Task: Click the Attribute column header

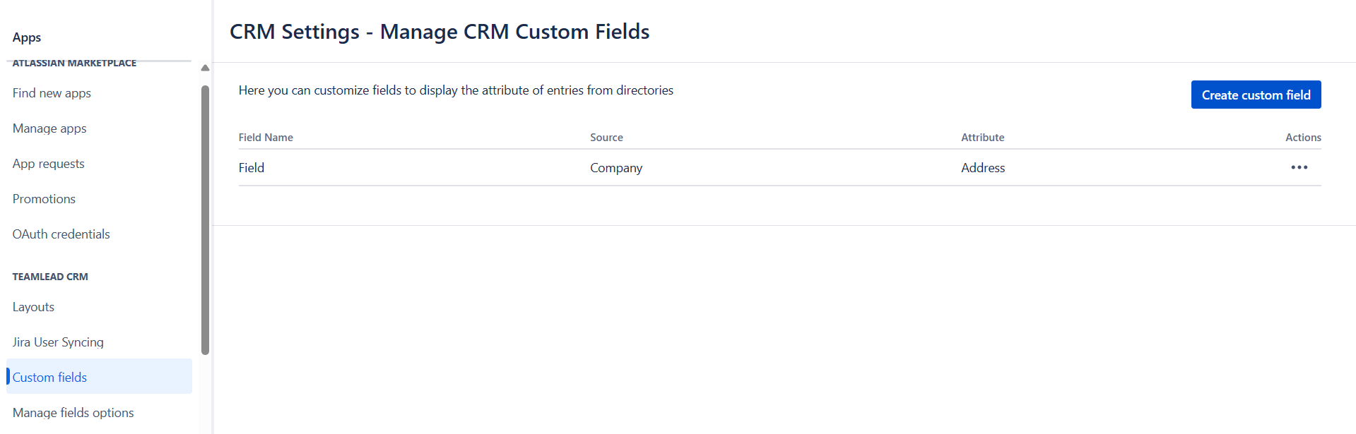Action: (x=982, y=138)
